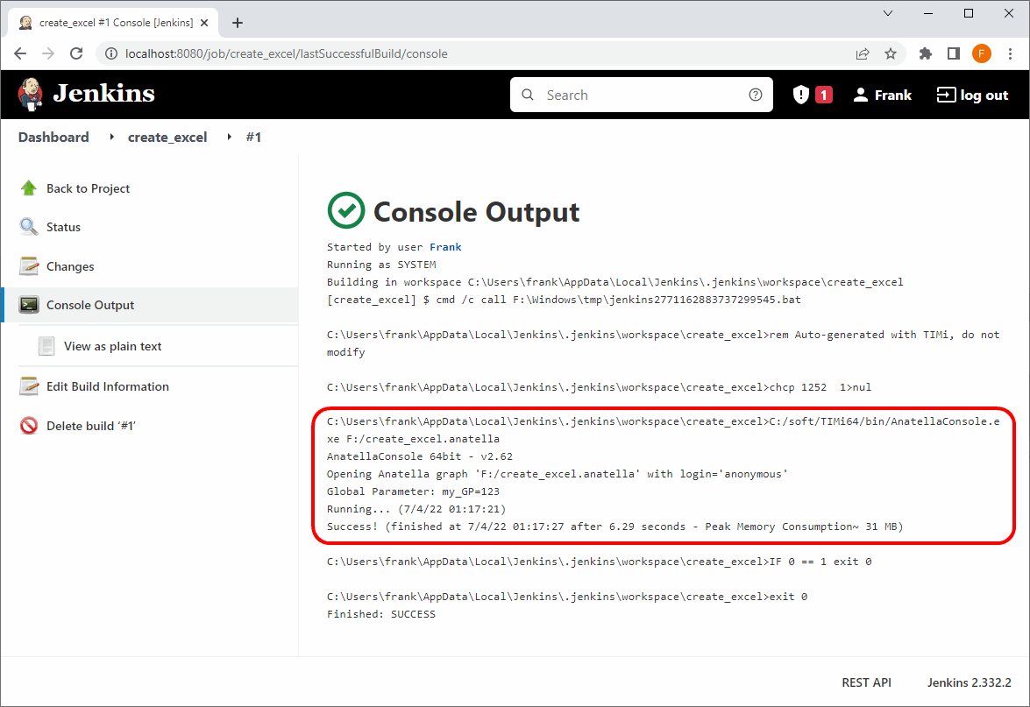
Task: Click the 'chcp 1252 1>nul' console line
Action: [x=599, y=387]
